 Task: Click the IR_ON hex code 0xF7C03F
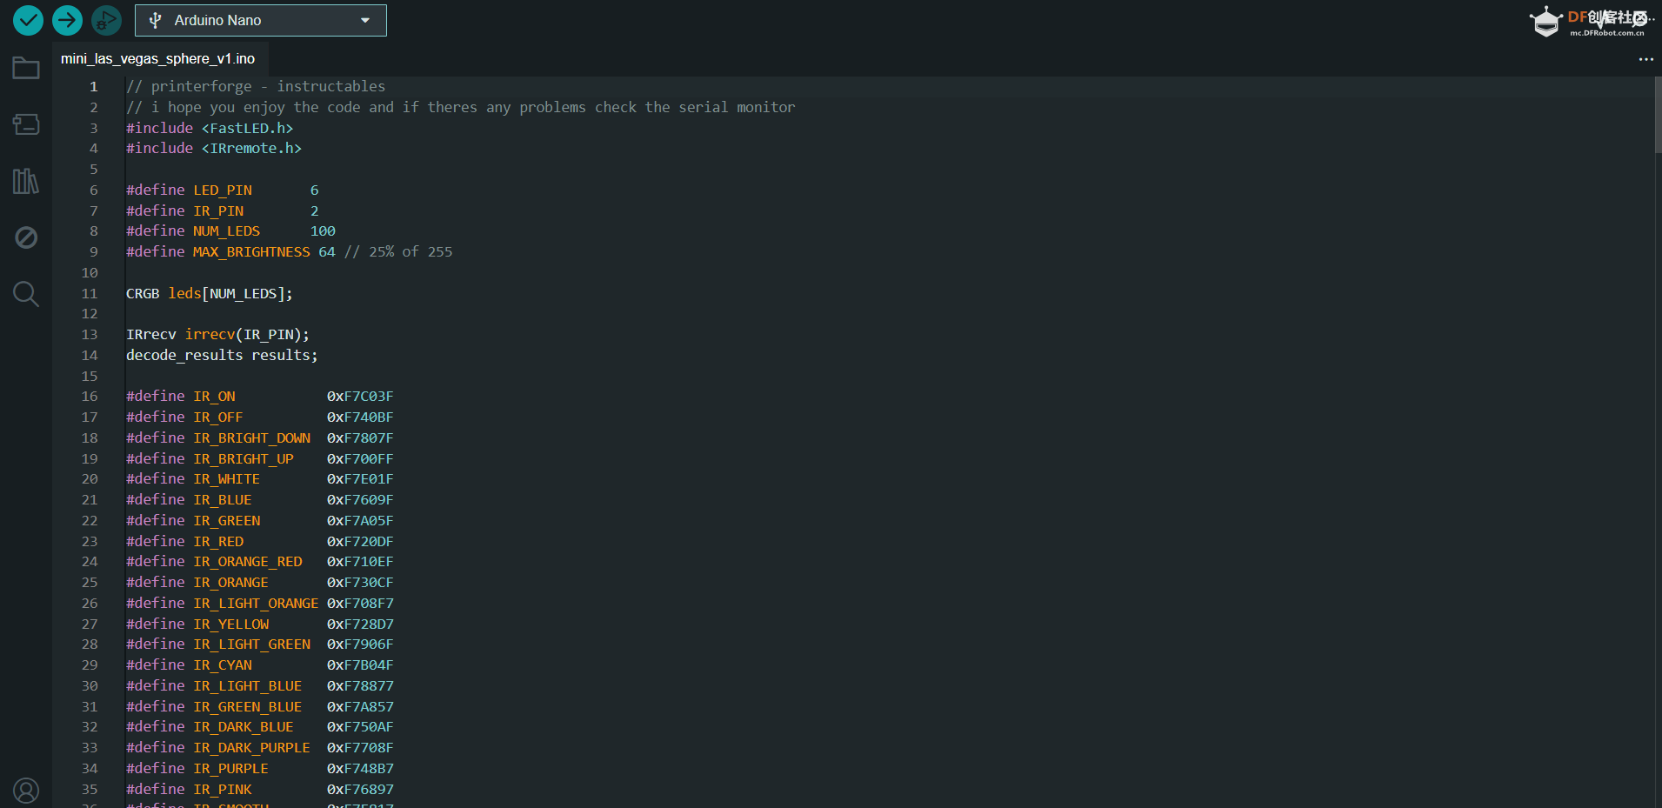(360, 397)
